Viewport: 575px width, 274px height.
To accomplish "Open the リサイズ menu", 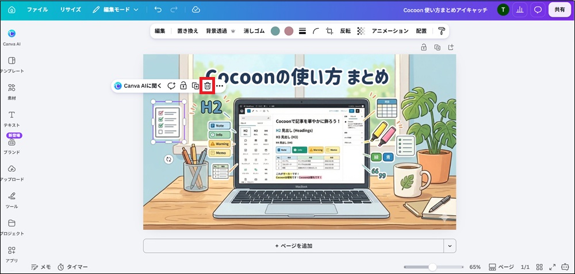I will 70,10.
